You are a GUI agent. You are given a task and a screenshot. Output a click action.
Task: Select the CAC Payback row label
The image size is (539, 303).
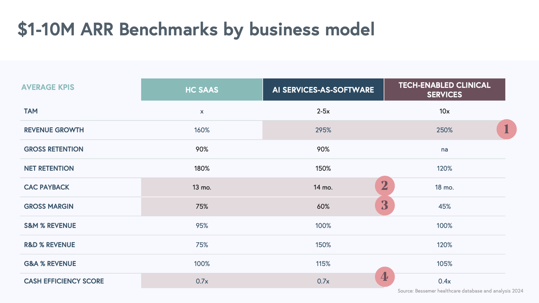click(x=46, y=187)
